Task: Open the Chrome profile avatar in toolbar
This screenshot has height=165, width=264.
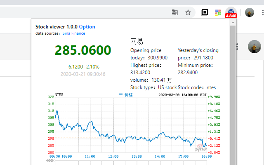Action: click(x=249, y=12)
